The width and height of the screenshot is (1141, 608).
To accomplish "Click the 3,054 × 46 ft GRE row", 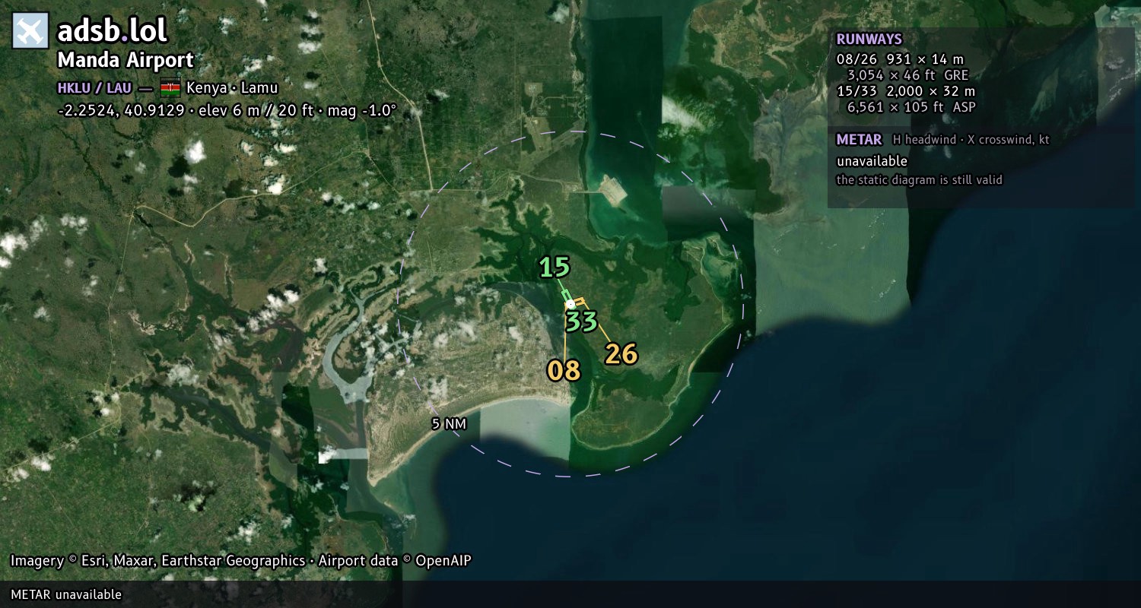I will pos(907,75).
